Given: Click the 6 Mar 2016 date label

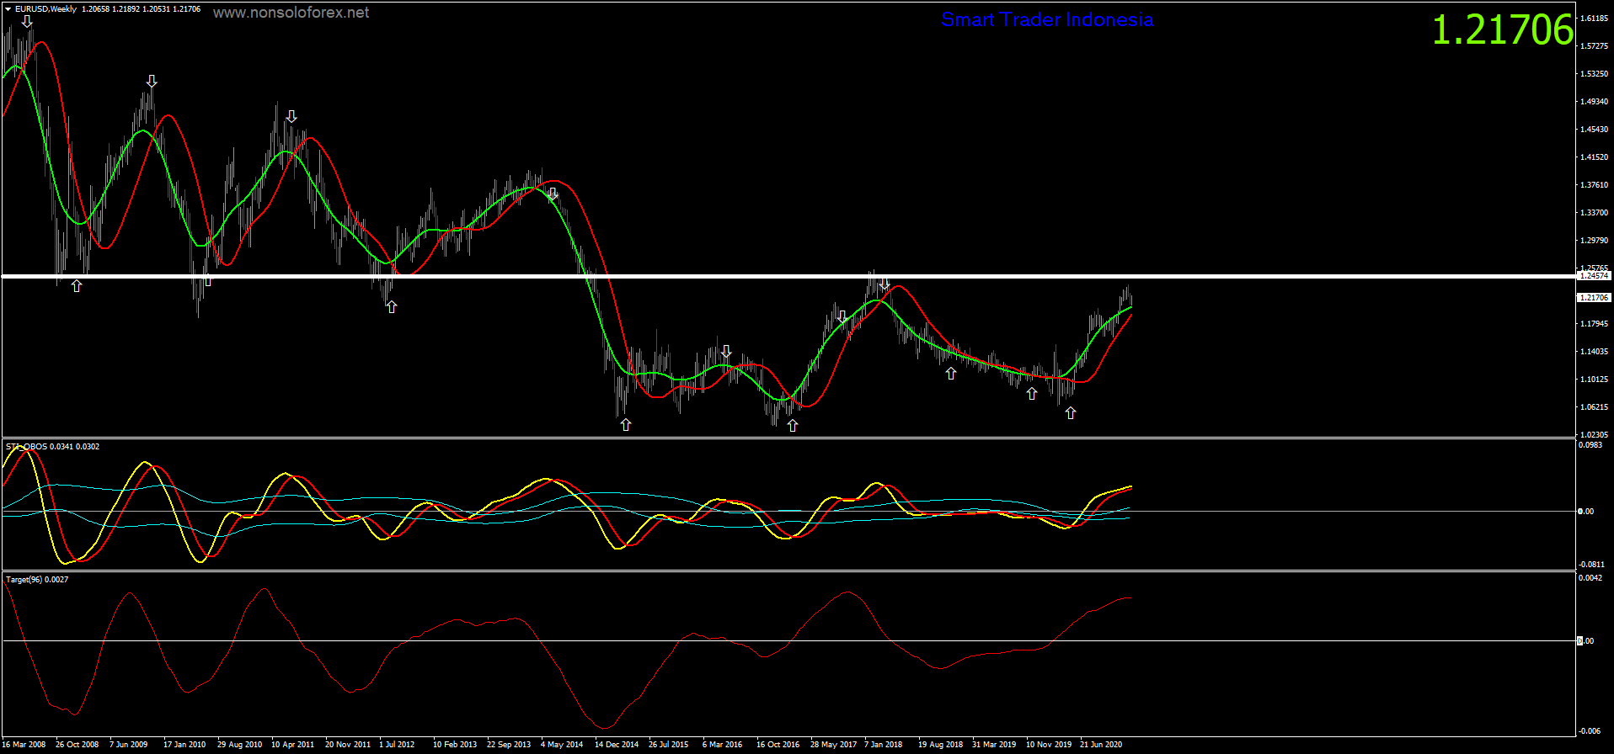Looking at the screenshot, I should pyautogui.click(x=722, y=744).
